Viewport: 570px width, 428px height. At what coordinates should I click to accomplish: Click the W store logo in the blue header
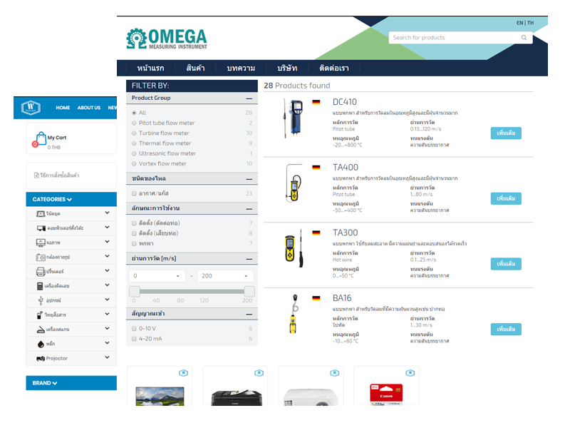pos(31,108)
